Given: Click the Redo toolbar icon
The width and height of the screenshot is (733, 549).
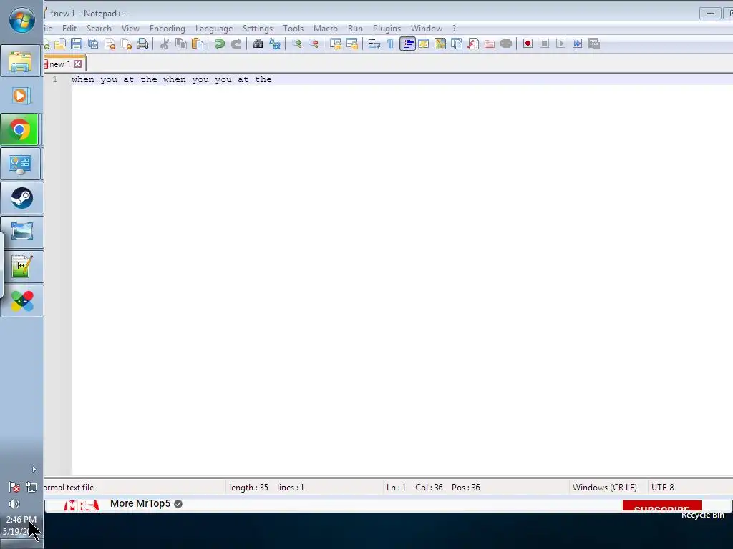Looking at the screenshot, I should (236, 44).
